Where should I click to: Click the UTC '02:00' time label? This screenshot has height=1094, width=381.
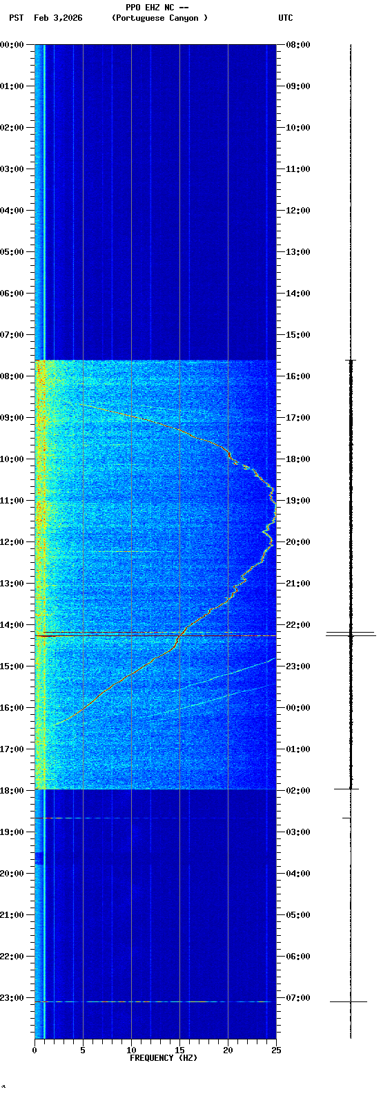tap(298, 791)
